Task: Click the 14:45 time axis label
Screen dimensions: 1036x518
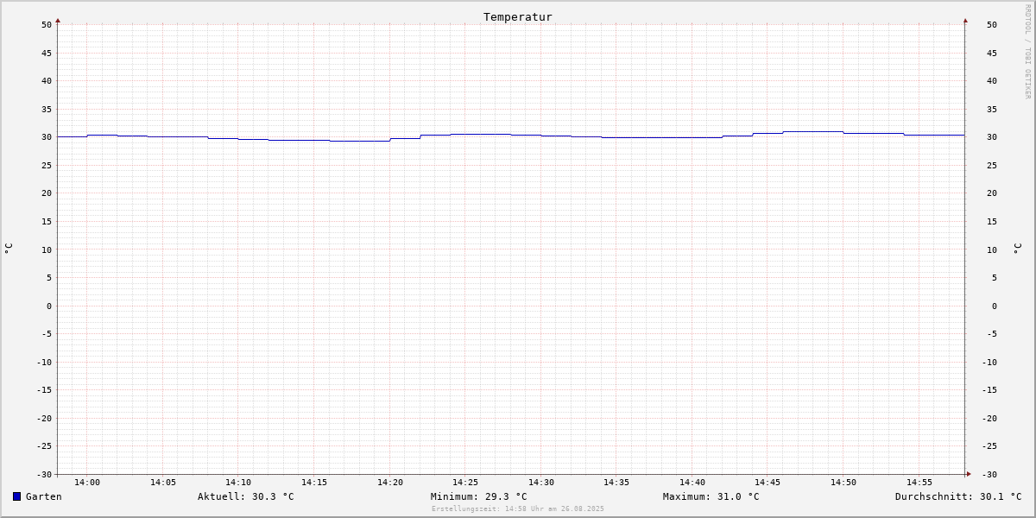Action: 768,482
